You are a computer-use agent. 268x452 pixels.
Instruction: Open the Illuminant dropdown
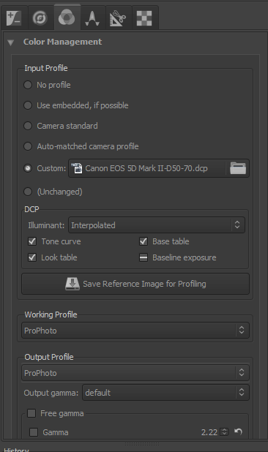click(x=157, y=225)
